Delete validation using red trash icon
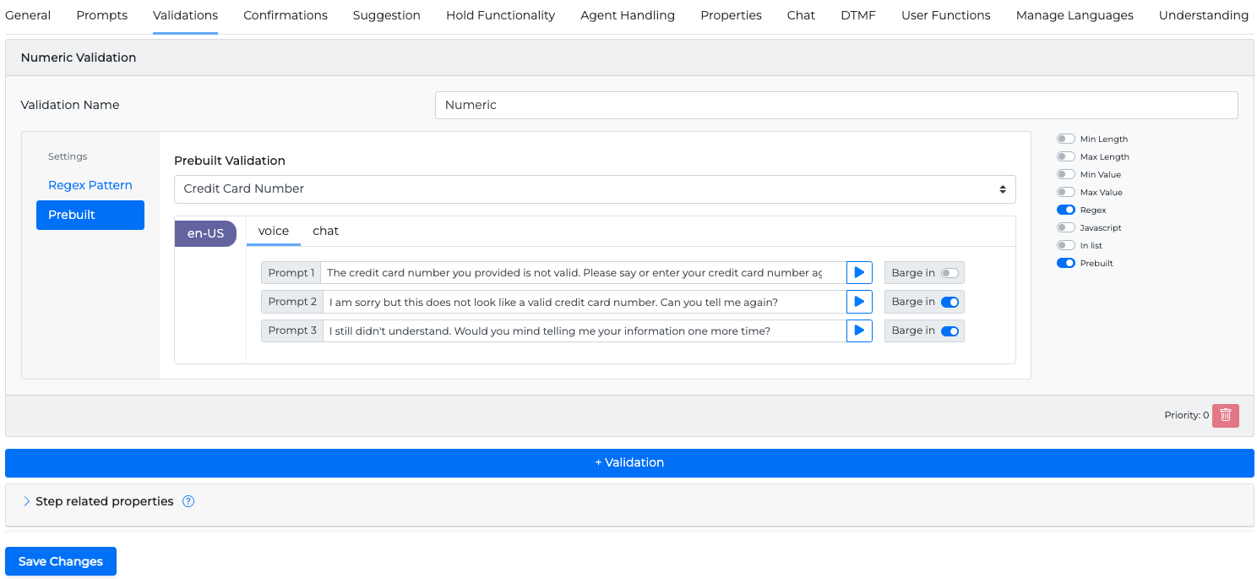This screenshot has height=579, width=1257. (1225, 415)
